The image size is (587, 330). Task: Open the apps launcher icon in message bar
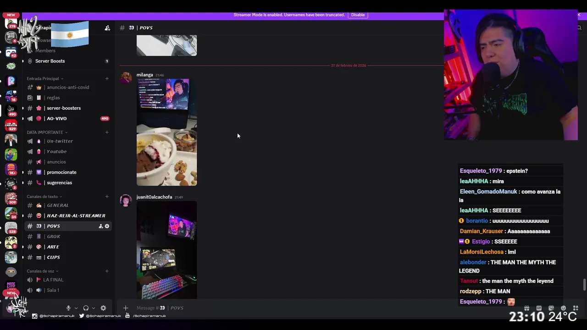(x=576, y=308)
